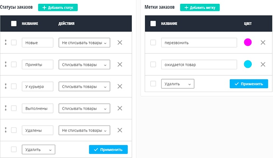Click the Цвет column header in labels
Viewport: 273px width, 158px height.
point(248,23)
